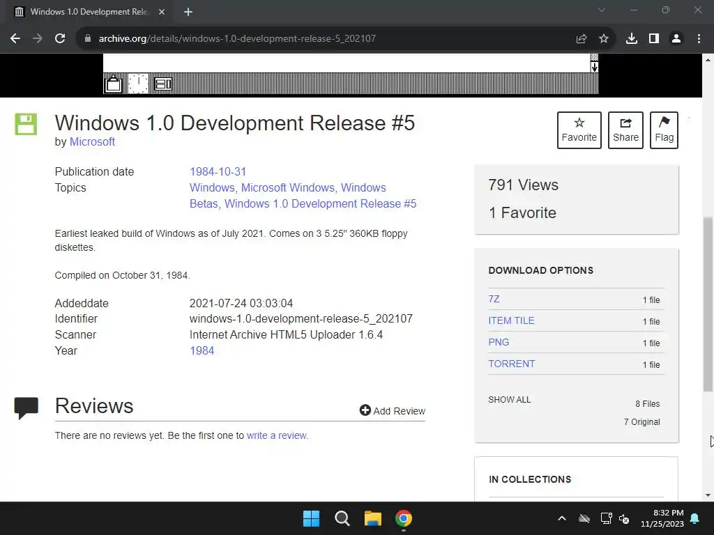
Task: Open the clock showing 8:32 PM
Action: tap(662, 518)
